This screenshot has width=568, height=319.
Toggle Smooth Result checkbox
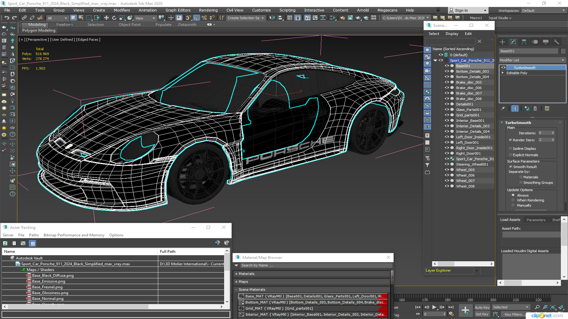coord(511,167)
